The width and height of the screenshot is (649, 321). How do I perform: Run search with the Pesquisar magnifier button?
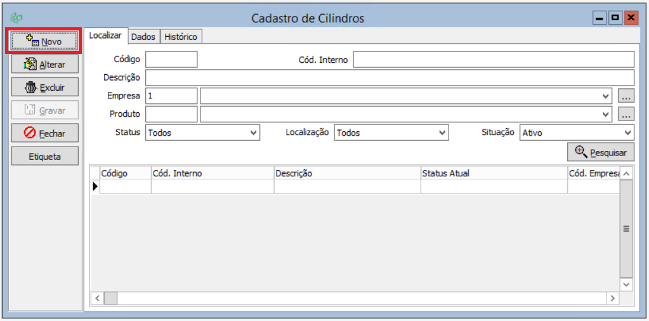600,152
